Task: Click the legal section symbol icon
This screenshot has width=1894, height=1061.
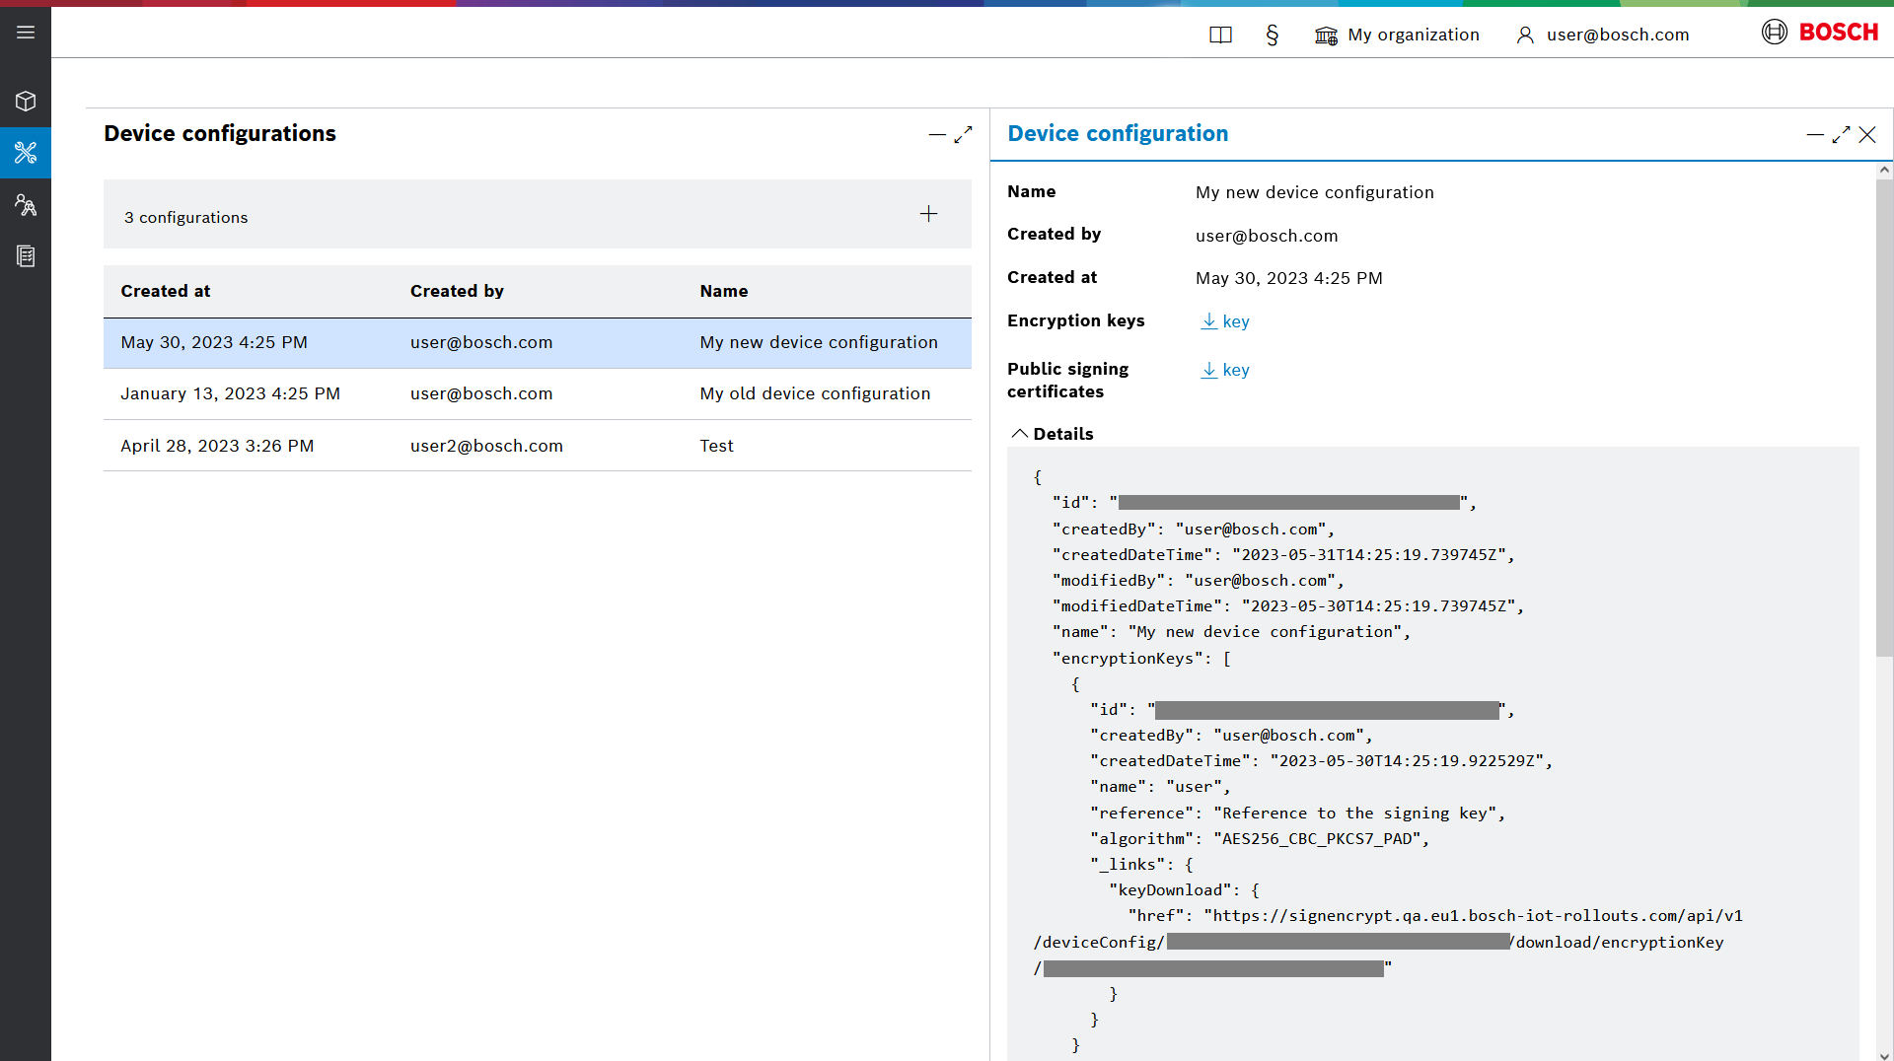Action: click(x=1272, y=35)
